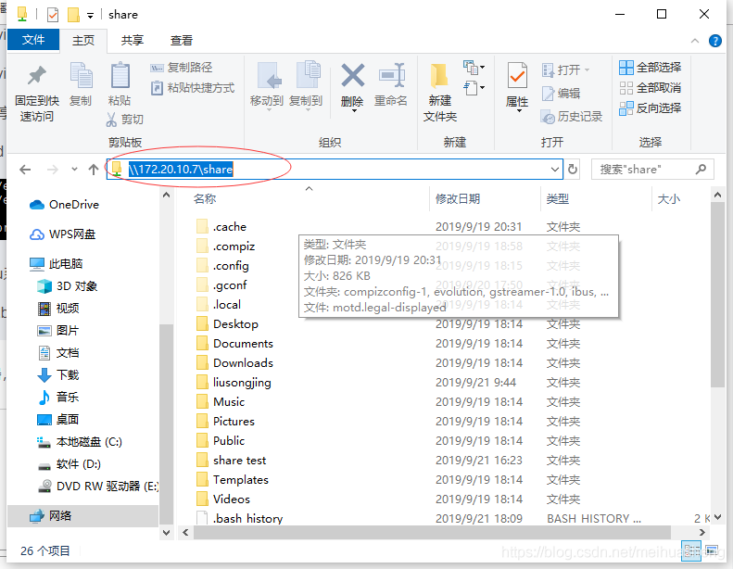Click the address bar path field
This screenshot has height=569, width=733.
pyautogui.click(x=335, y=170)
